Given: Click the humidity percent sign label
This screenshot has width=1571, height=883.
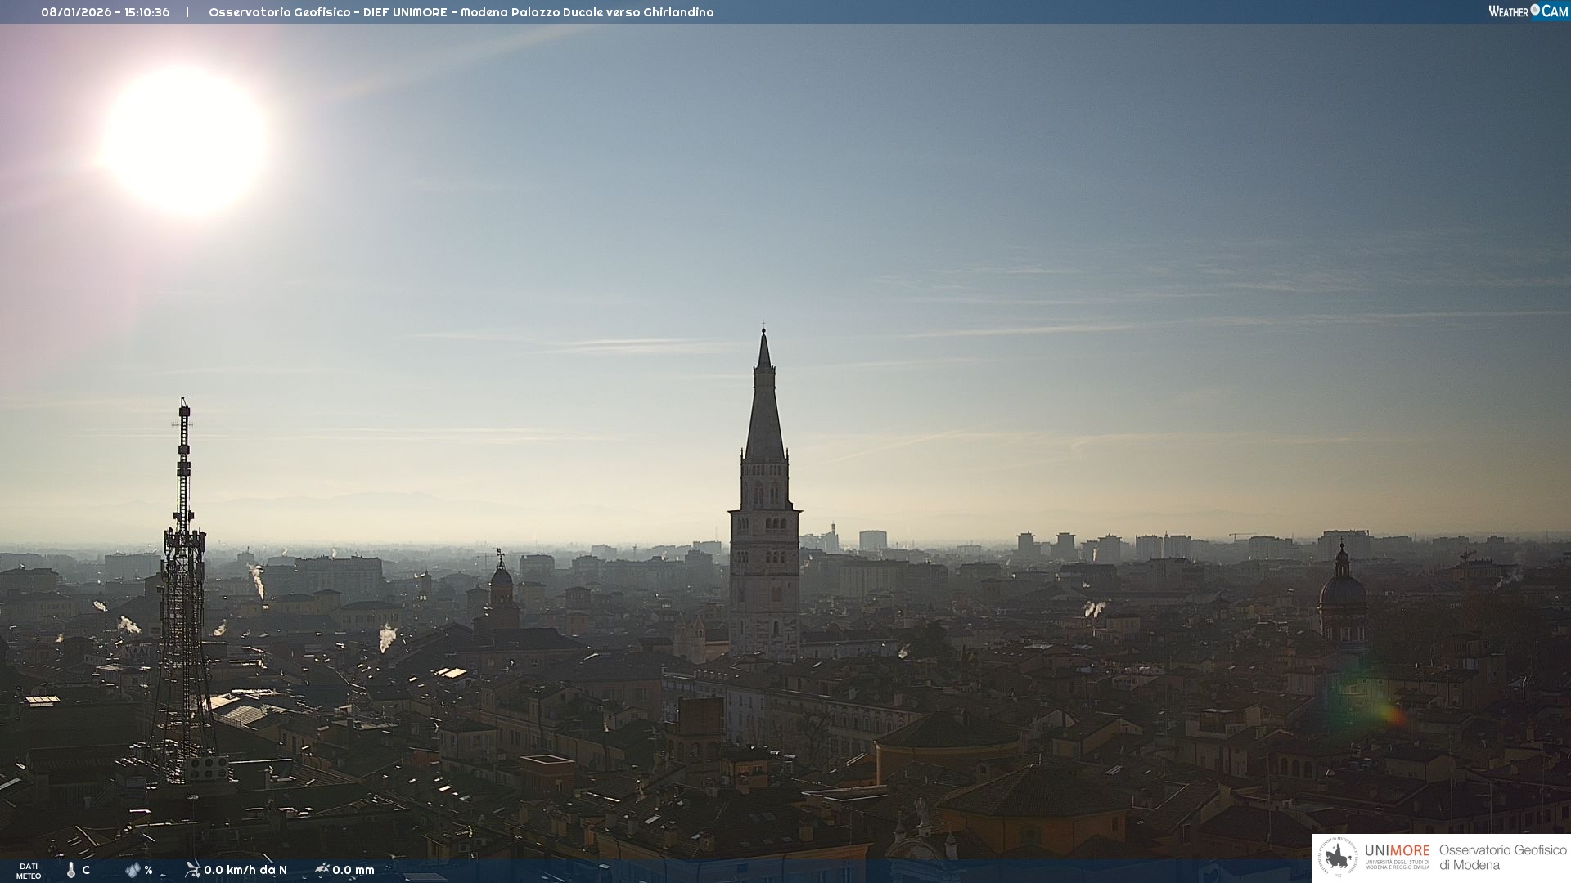Looking at the screenshot, I should pyautogui.click(x=148, y=870).
